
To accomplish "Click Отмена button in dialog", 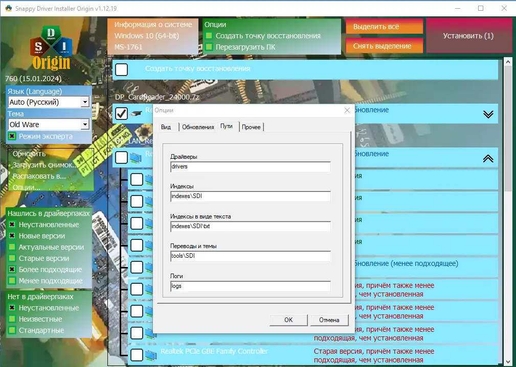I will 329,320.
